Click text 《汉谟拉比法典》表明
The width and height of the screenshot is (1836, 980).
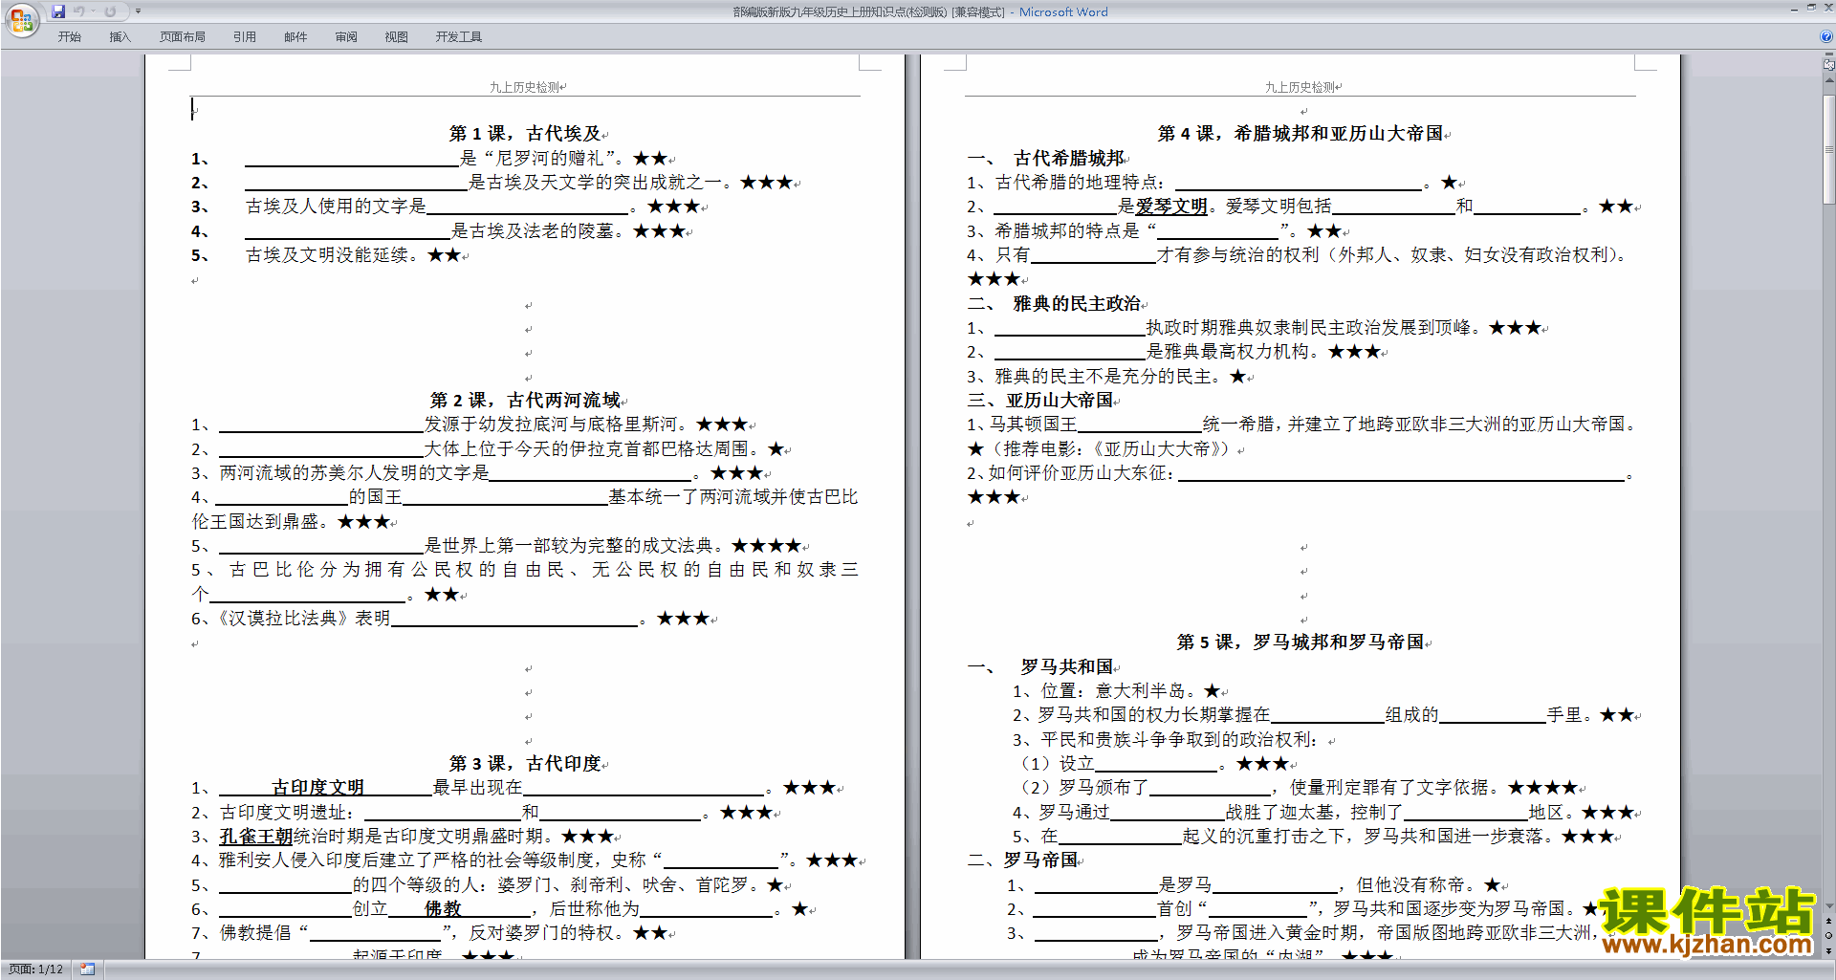click(305, 618)
